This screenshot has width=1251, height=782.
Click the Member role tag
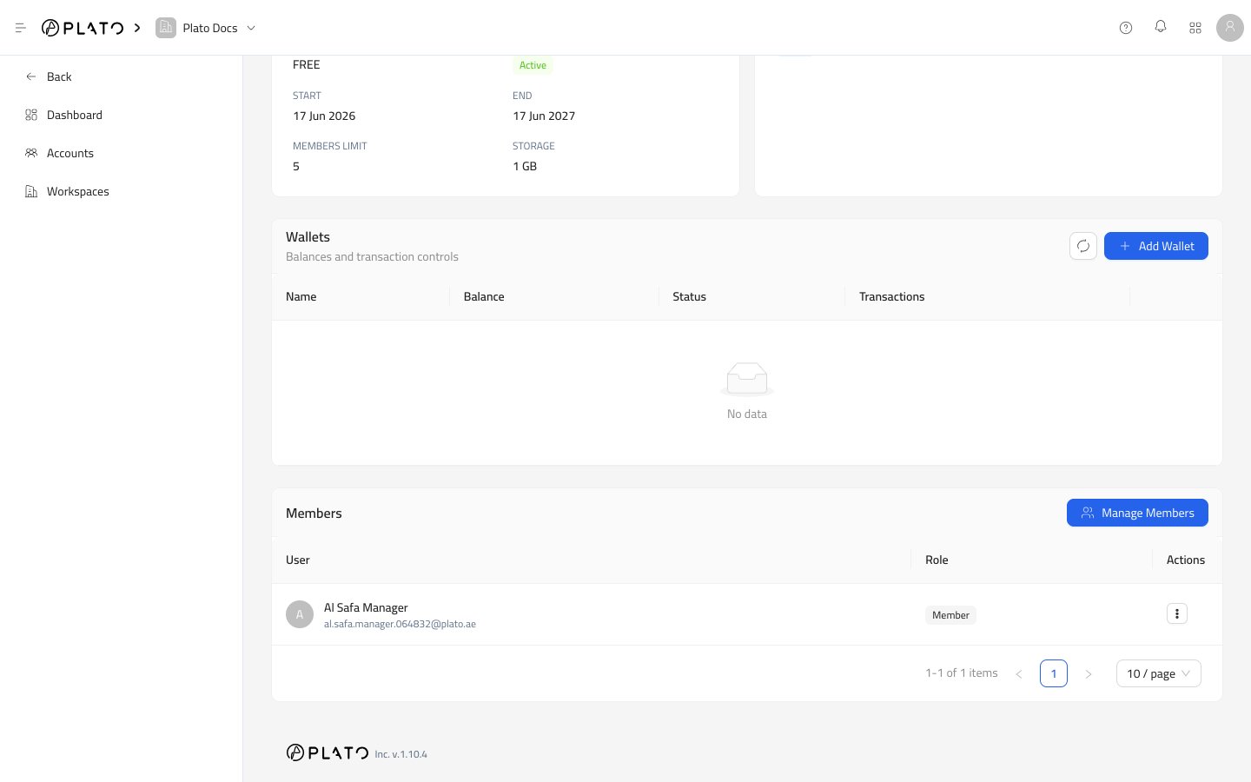(x=950, y=615)
